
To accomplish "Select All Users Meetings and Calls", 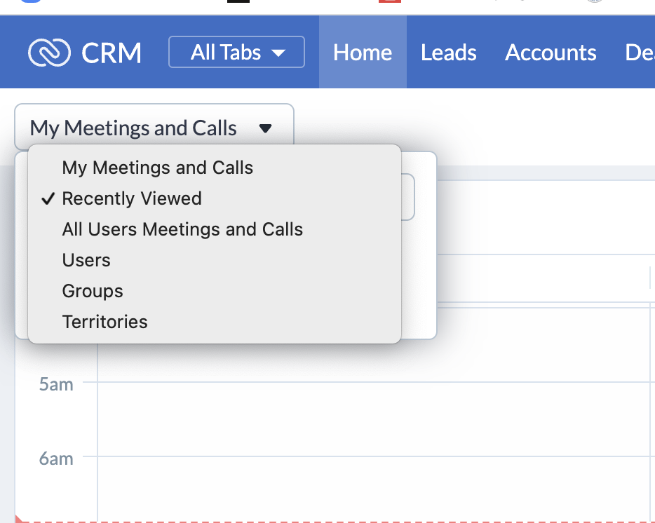I will pyautogui.click(x=215, y=229).
